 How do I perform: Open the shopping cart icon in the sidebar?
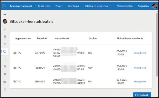point(5,74)
